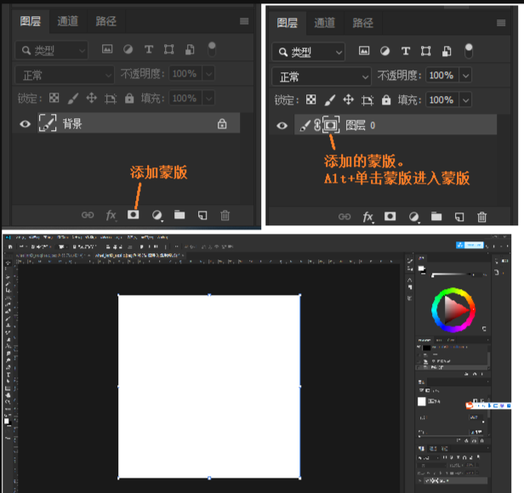Click smart object filter icon in 背景 panel
Image resolution: width=524 pixels, height=493 pixels.
[190, 49]
